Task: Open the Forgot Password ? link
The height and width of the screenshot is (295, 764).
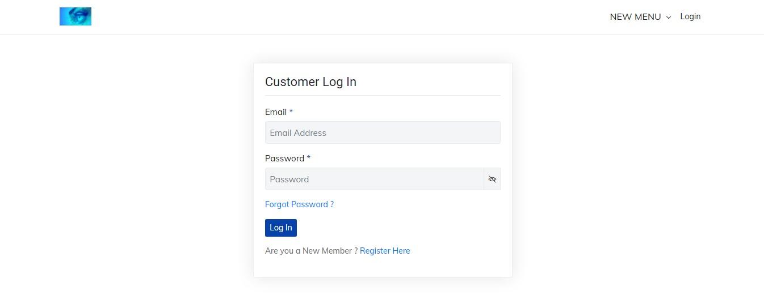Action: pyautogui.click(x=299, y=204)
